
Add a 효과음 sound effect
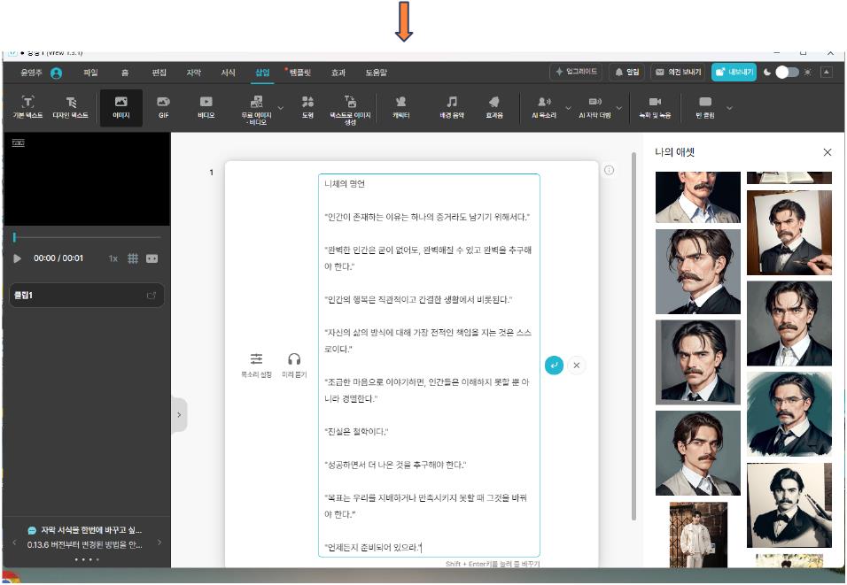494,107
